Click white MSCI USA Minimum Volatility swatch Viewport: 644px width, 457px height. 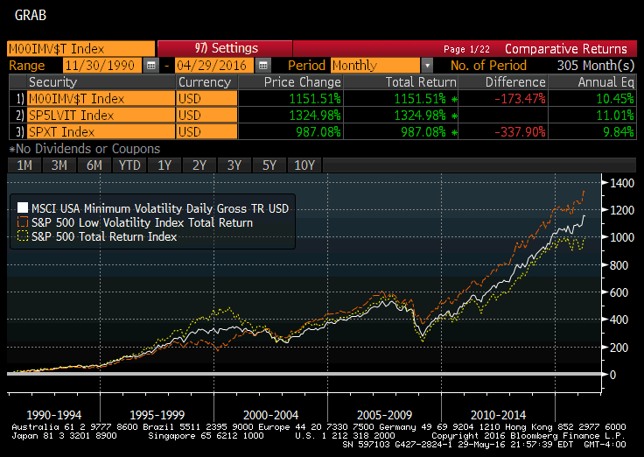point(23,208)
